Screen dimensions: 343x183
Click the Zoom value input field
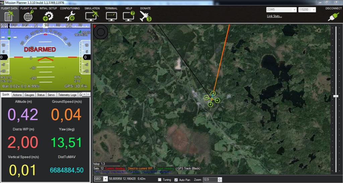(210, 180)
